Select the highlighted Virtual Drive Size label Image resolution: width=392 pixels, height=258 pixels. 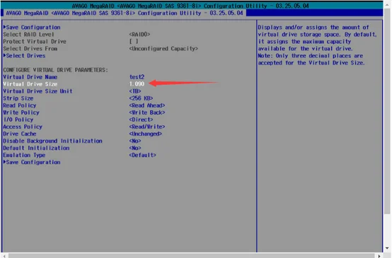30,84
